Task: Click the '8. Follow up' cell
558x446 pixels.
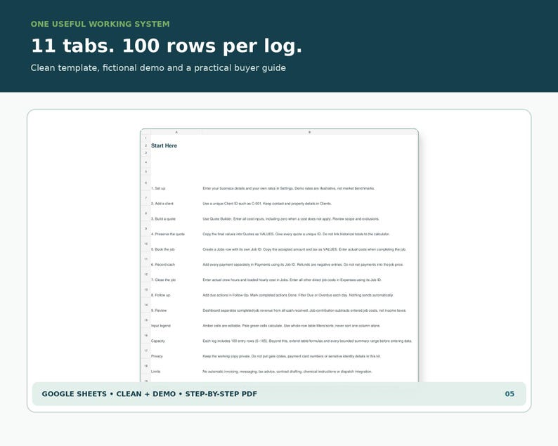Action: (160, 295)
